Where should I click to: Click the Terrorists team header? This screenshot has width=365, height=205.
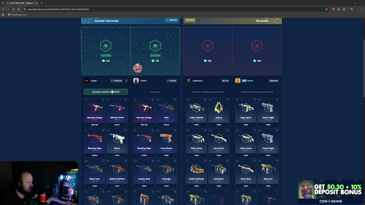click(232, 21)
